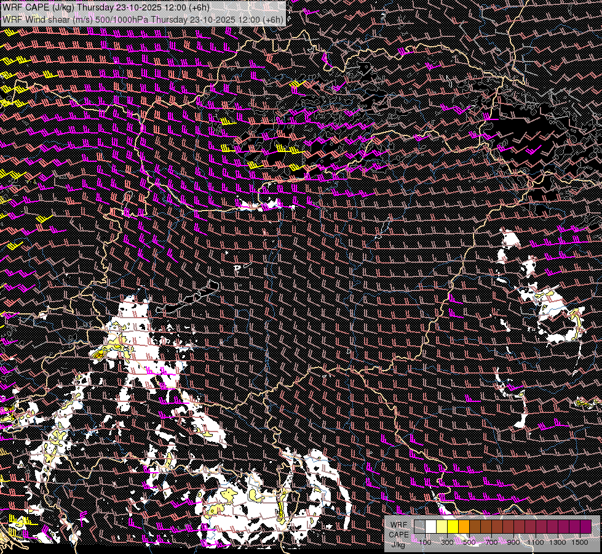Click the 500 label in CAPE legend
Viewport: 602px width, 554px height.
(x=469, y=542)
